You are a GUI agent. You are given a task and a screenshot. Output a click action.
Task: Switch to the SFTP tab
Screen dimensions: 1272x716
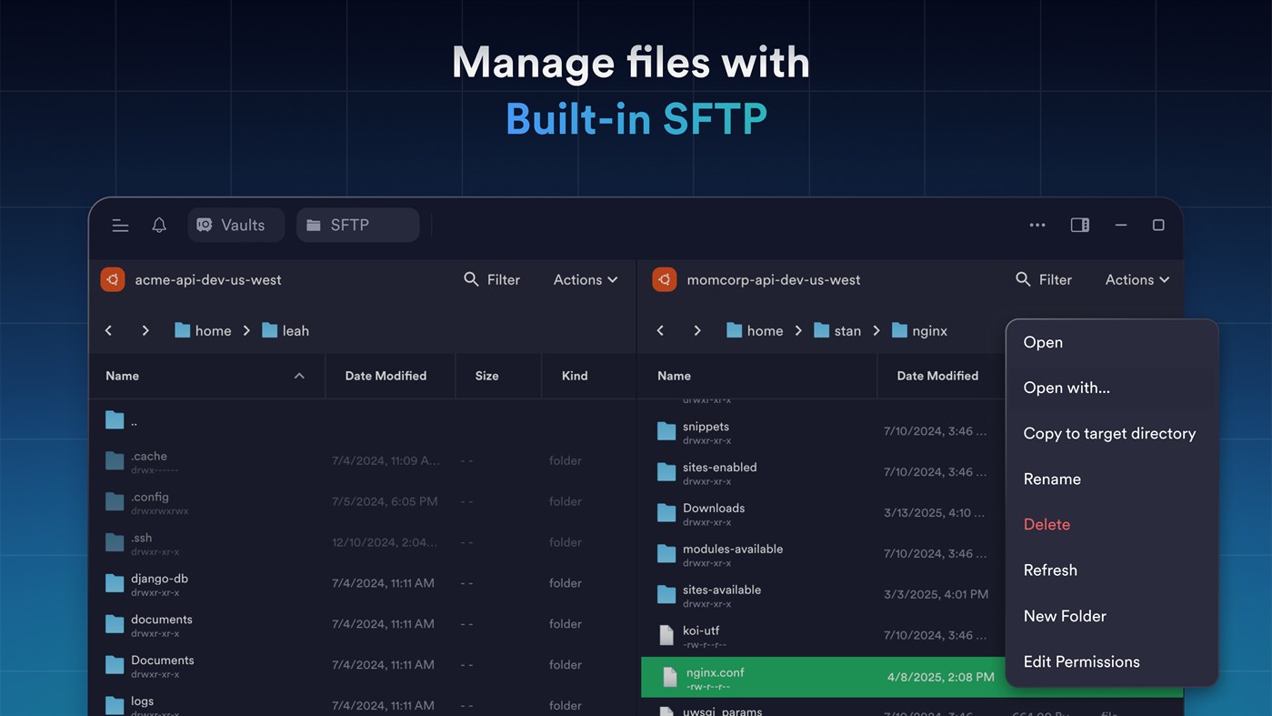point(357,225)
